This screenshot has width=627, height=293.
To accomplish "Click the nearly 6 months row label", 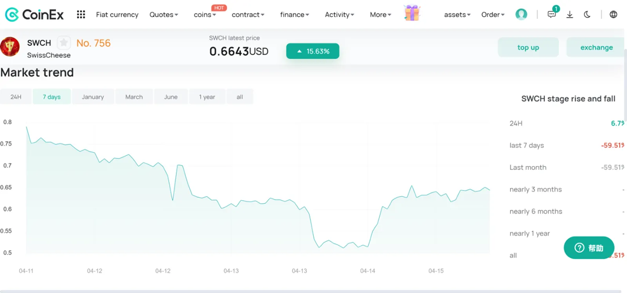I will [x=536, y=211].
